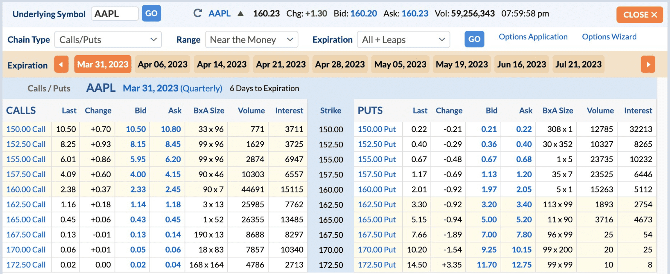
Task: Open the 172.50 Put link
Action: coord(377,265)
